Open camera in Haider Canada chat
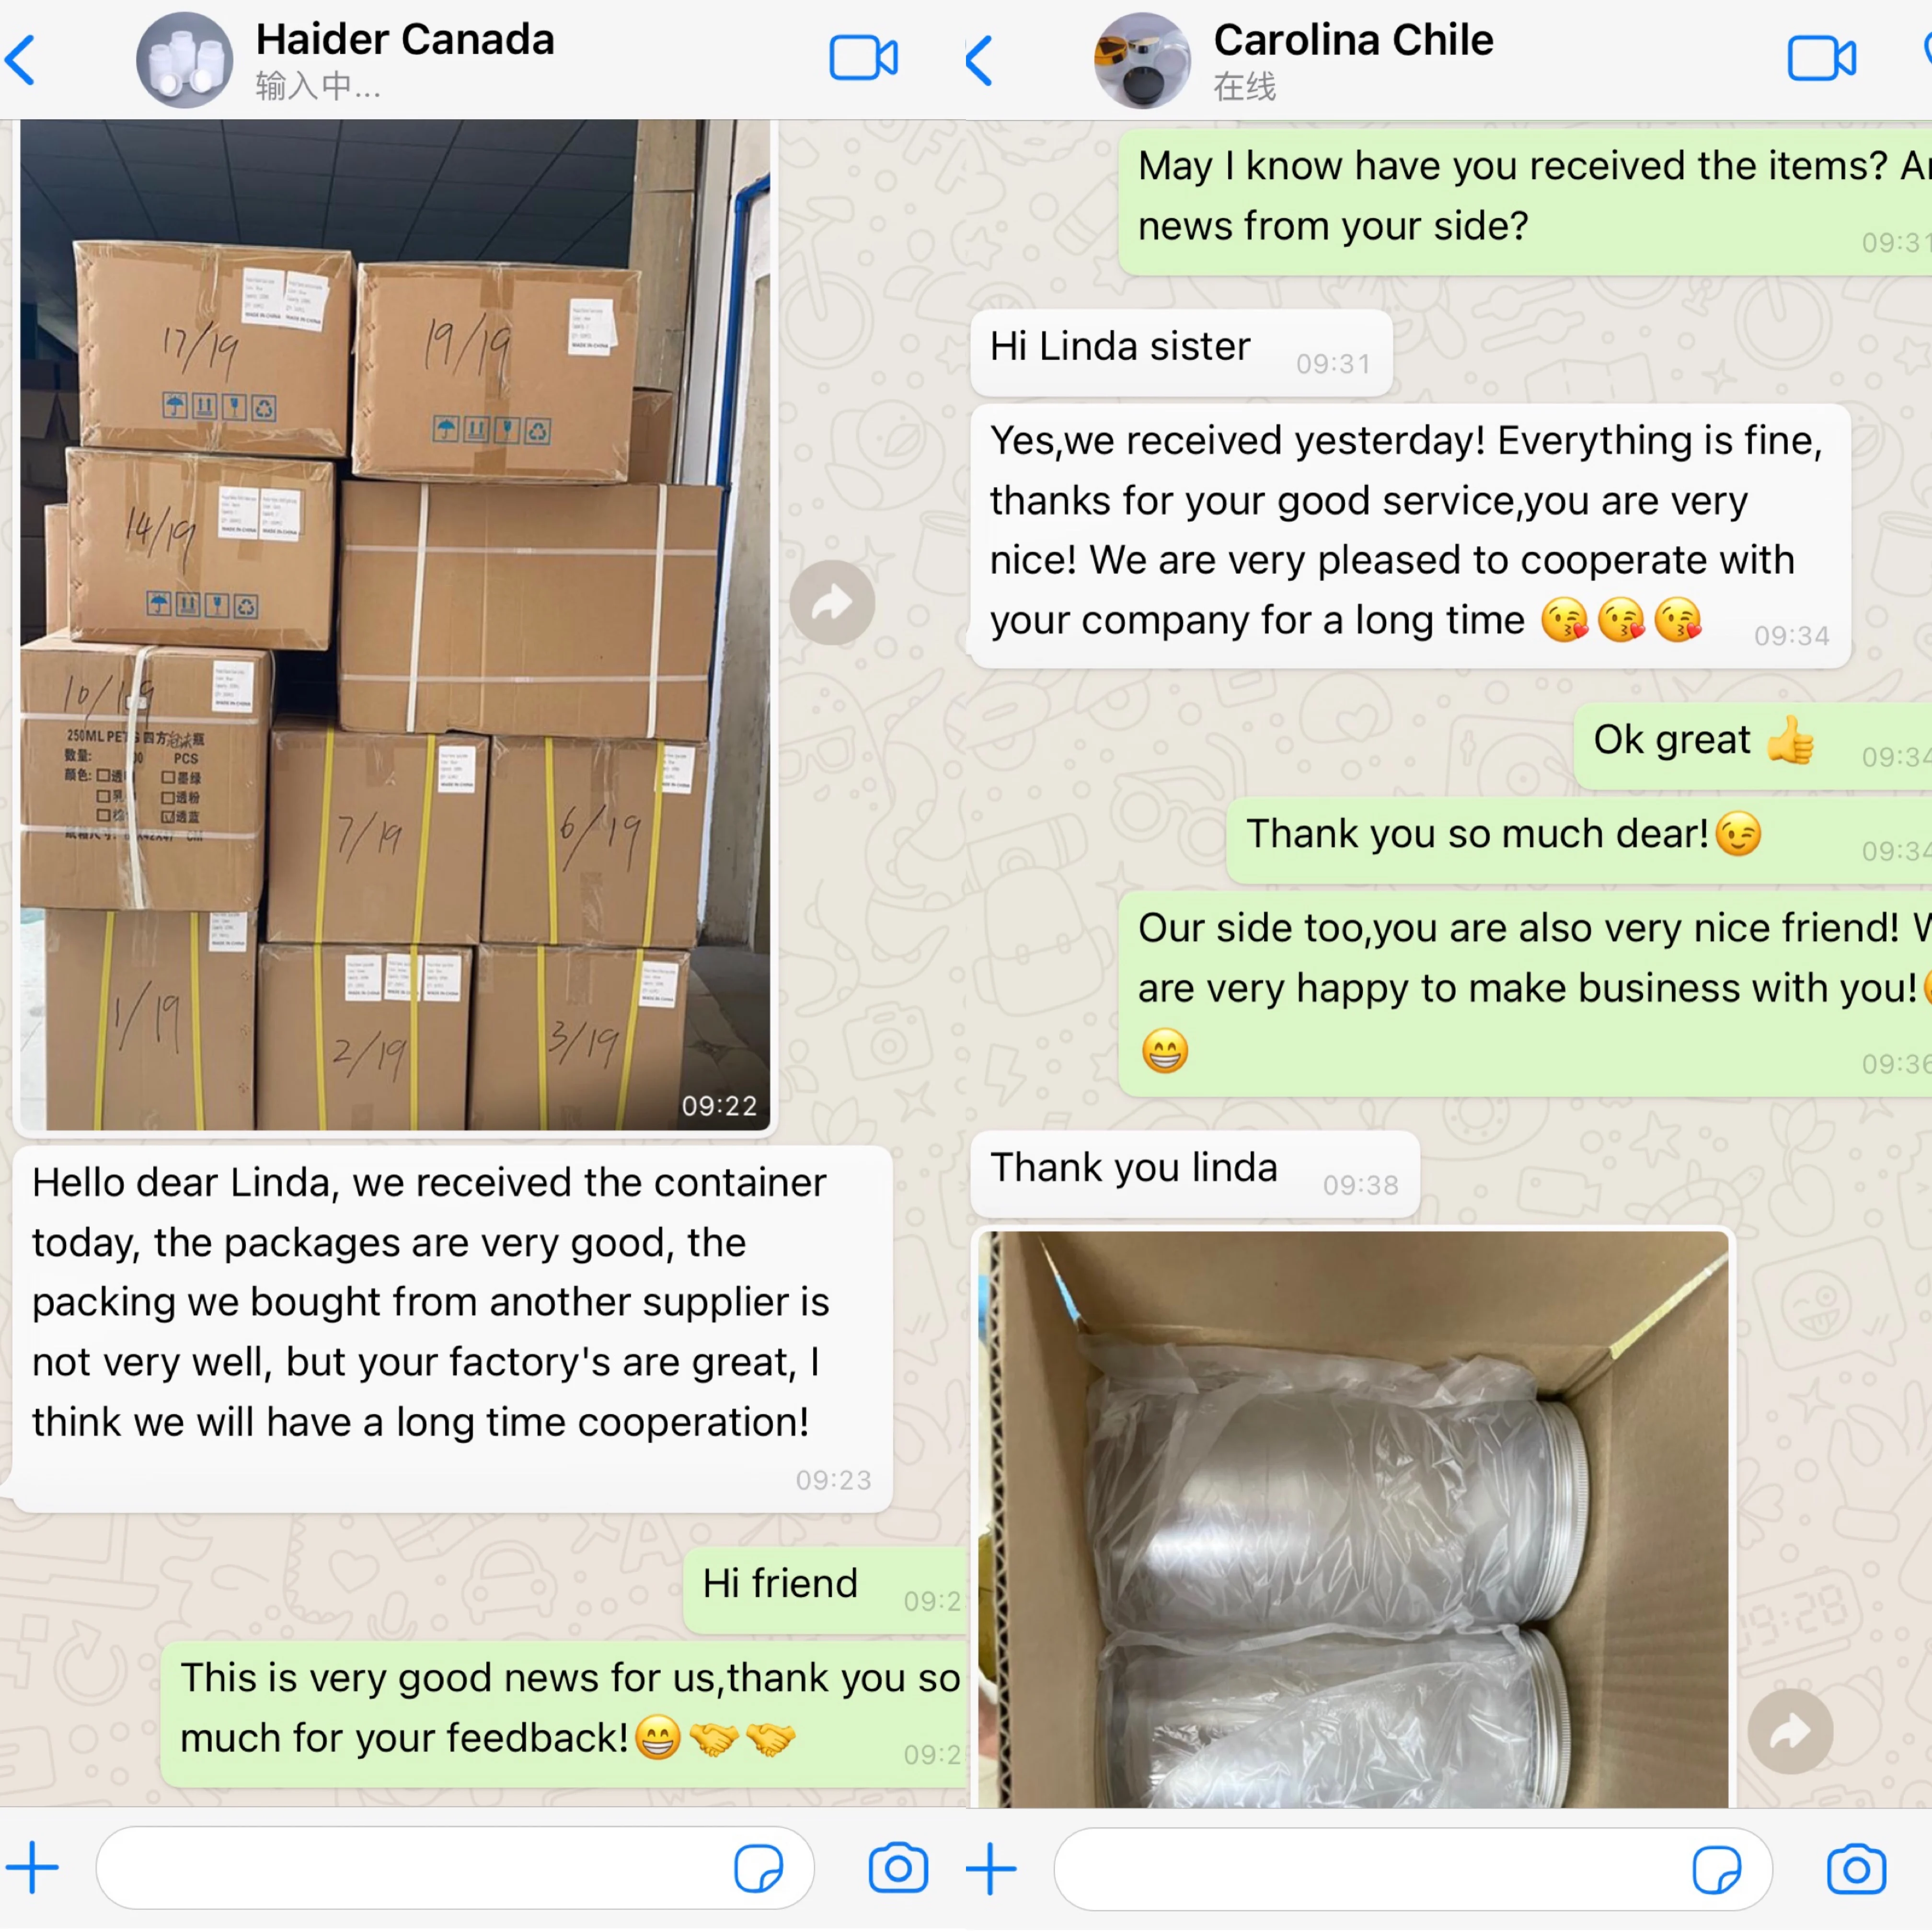1932x1931 pixels. (x=898, y=1867)
